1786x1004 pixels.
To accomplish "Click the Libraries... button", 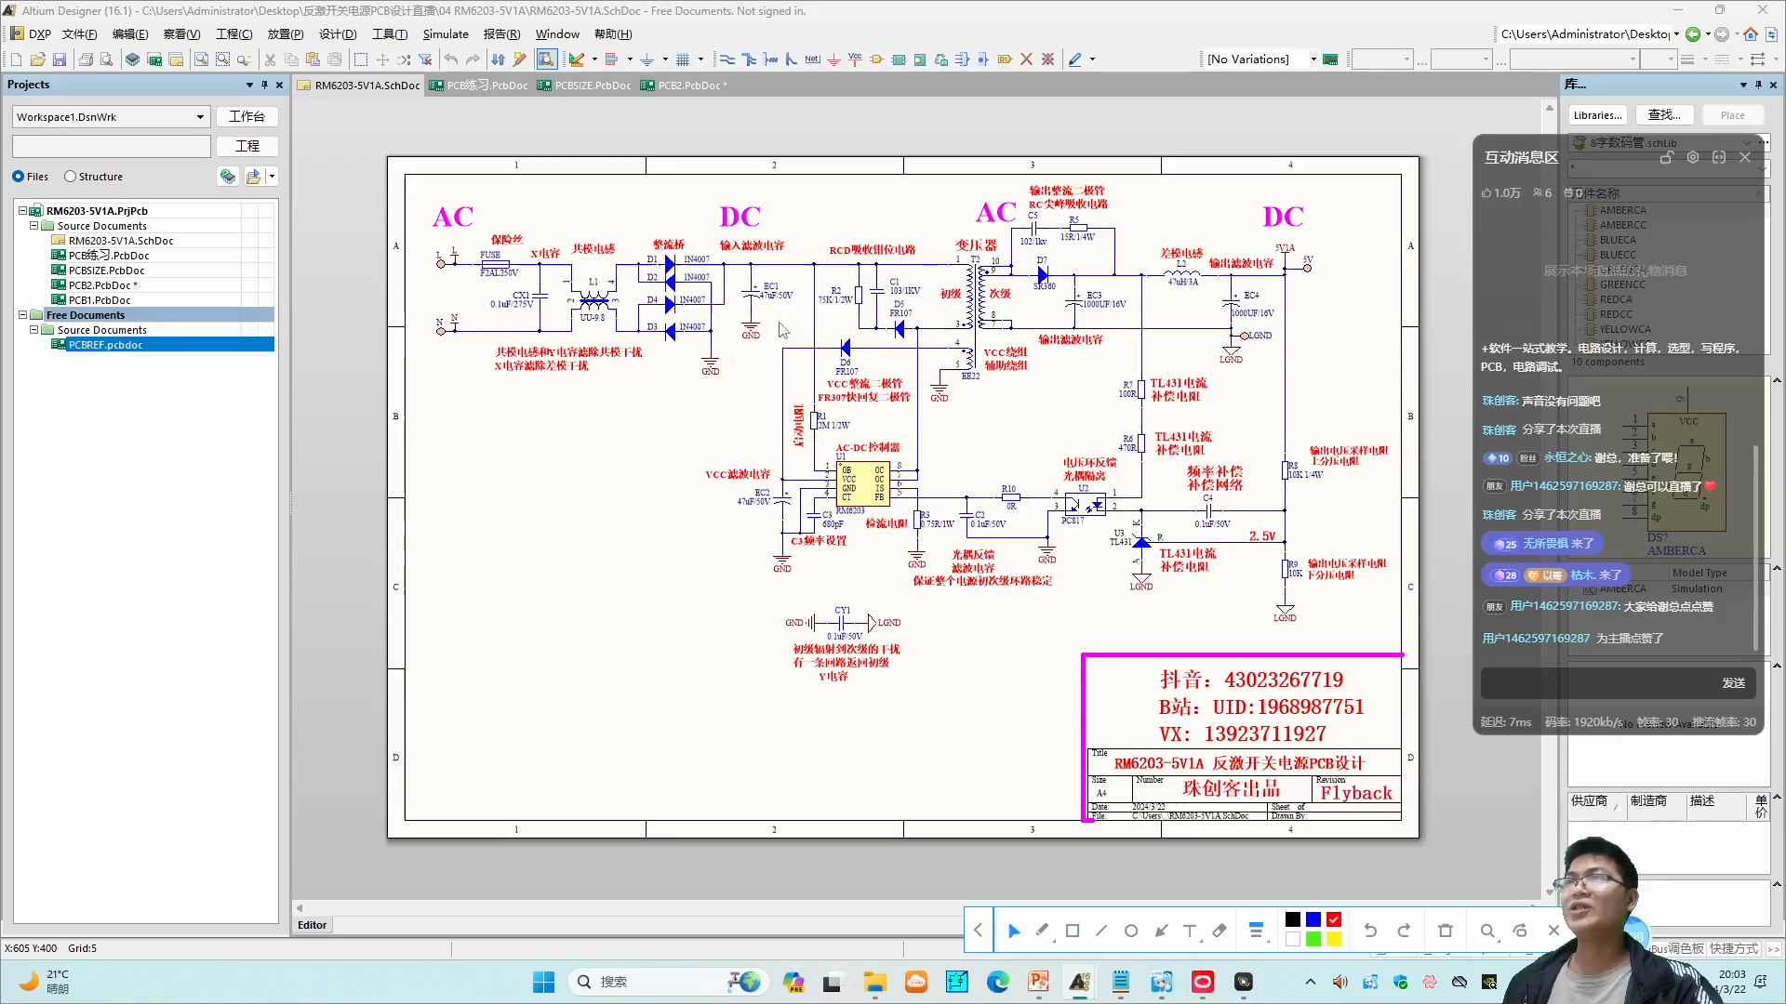I will (x=1597, y=115).
